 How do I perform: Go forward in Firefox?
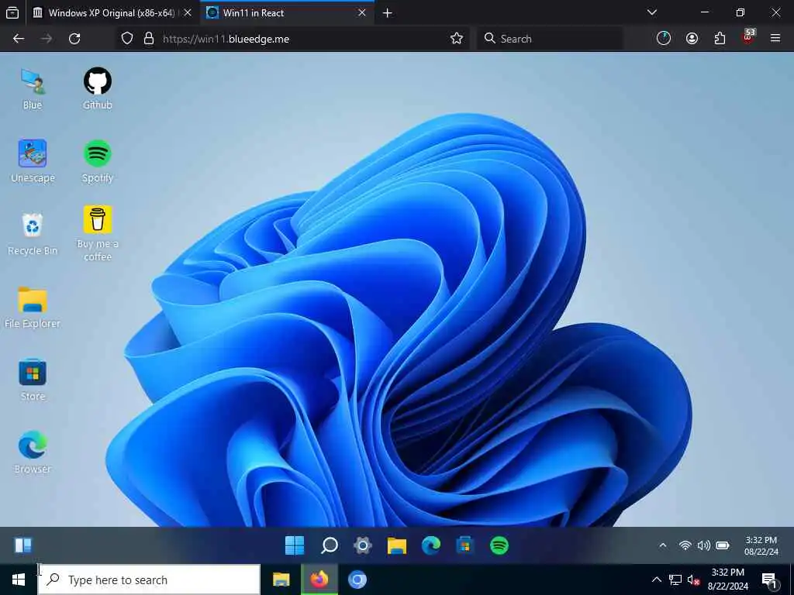coord(47,39)
